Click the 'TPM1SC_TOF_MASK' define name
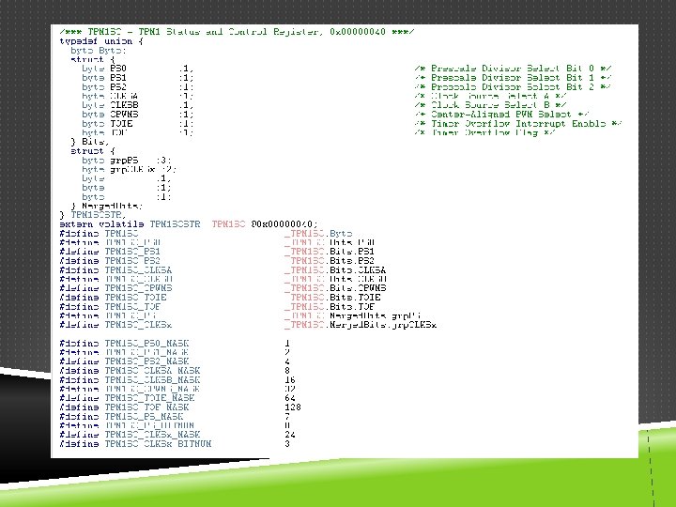This screenshot has height=507, width=676. (x=146, y=407)
